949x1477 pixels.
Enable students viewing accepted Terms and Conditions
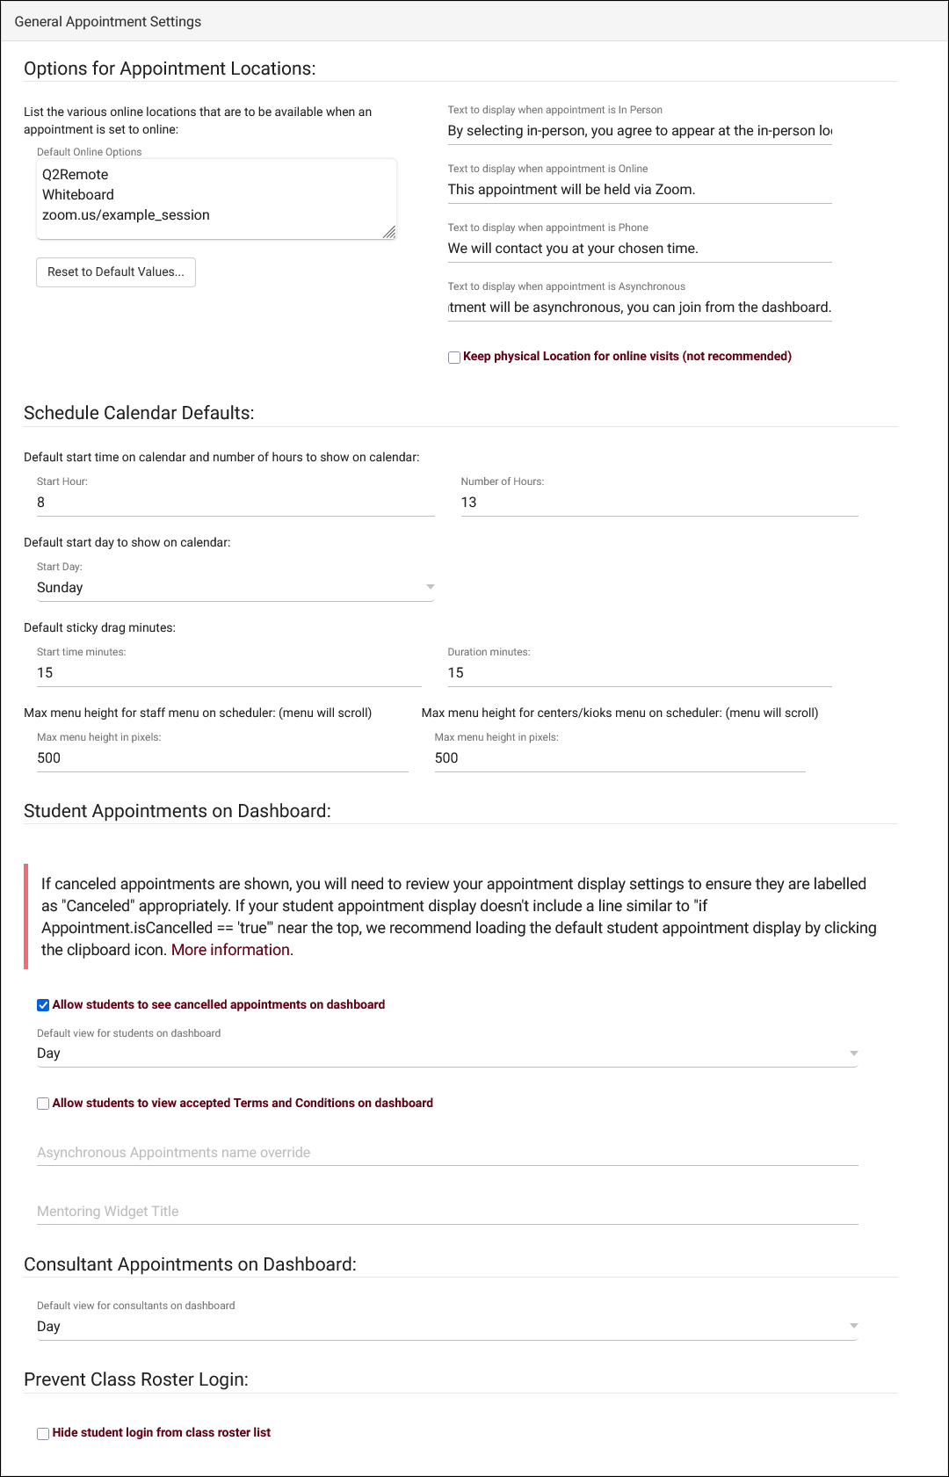coord(43,1104)
